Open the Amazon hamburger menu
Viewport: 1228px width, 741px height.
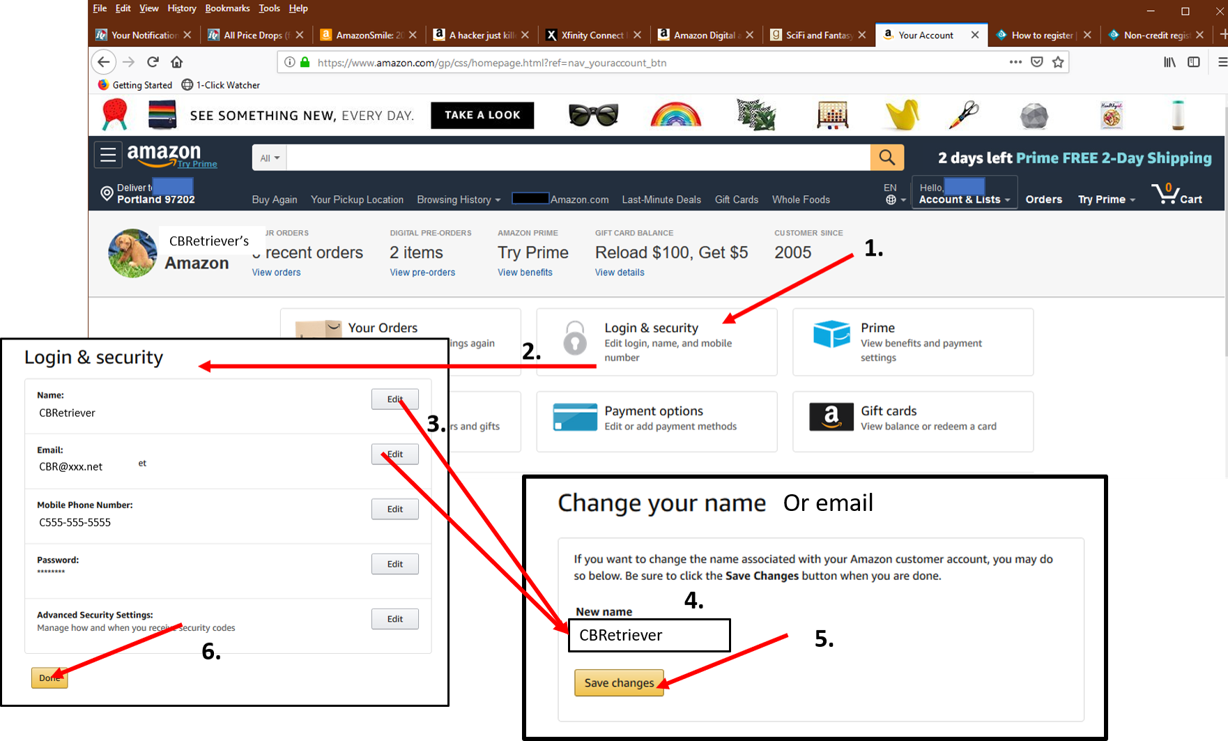[x=108, y=155]
